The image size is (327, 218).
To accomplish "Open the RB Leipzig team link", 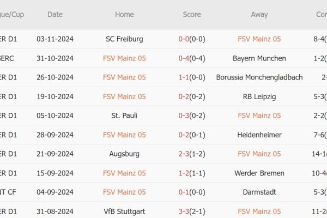I will click(259, 96).
